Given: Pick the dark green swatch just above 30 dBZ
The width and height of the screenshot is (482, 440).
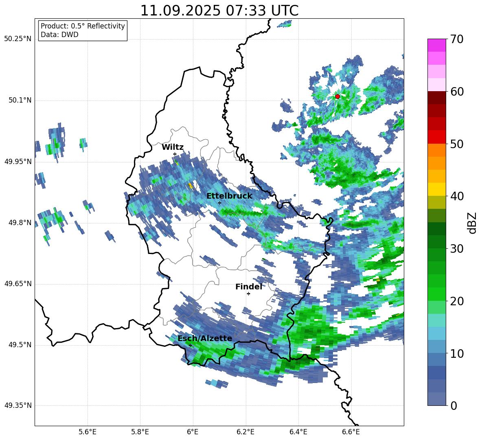Looking at the screenshot, I should 436,242.
